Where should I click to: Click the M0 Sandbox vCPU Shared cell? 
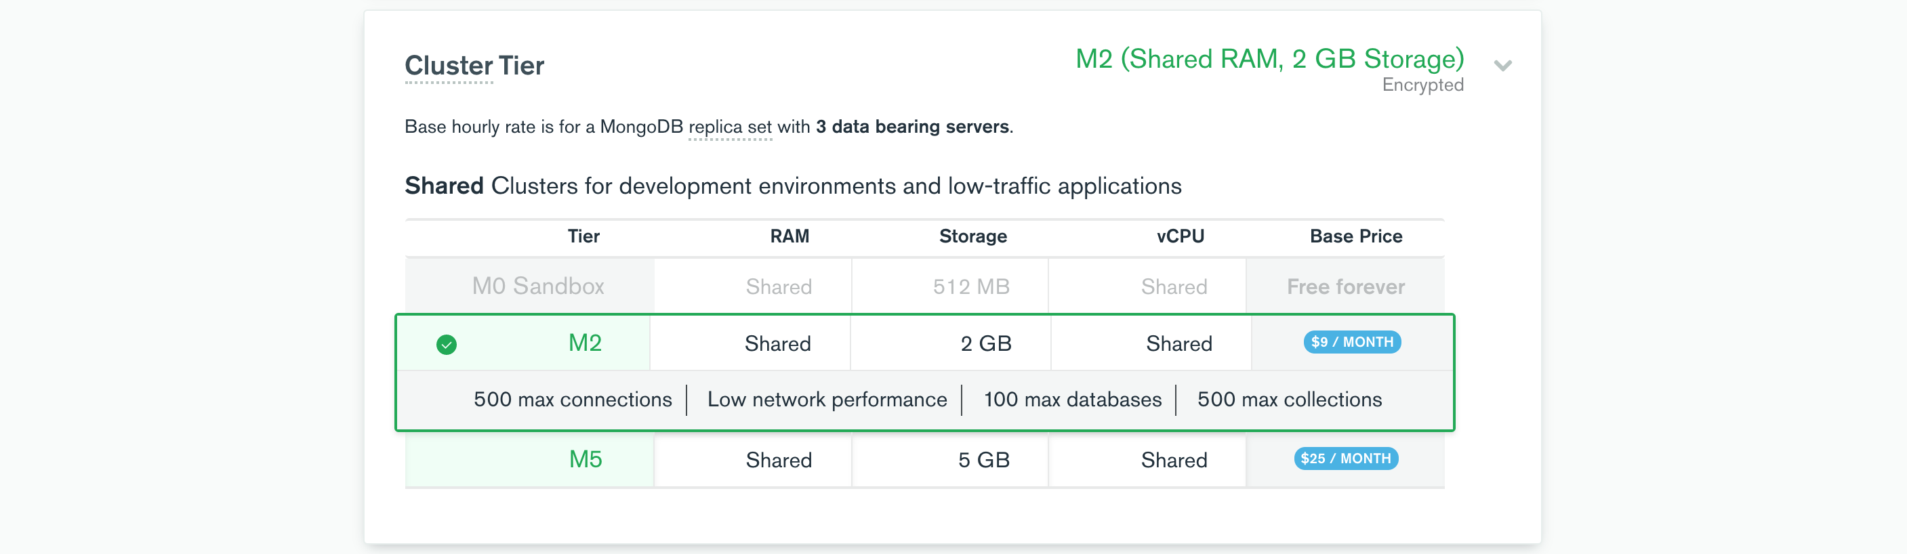pyautogui.click(x=1147, y=286)
